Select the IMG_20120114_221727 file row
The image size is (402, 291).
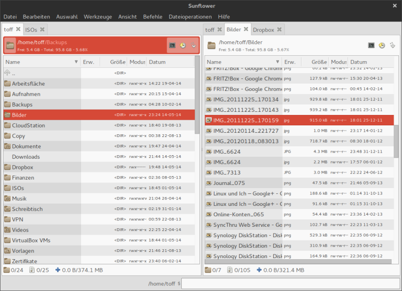coord(299,131)
